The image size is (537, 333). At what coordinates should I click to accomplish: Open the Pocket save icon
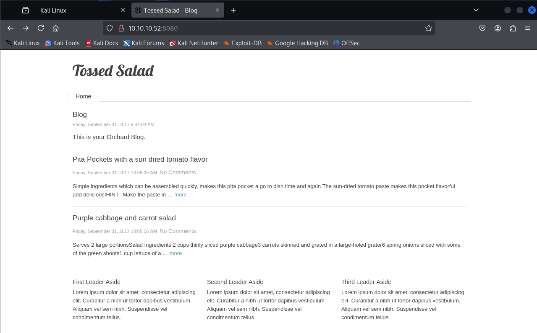coord(482,28)
